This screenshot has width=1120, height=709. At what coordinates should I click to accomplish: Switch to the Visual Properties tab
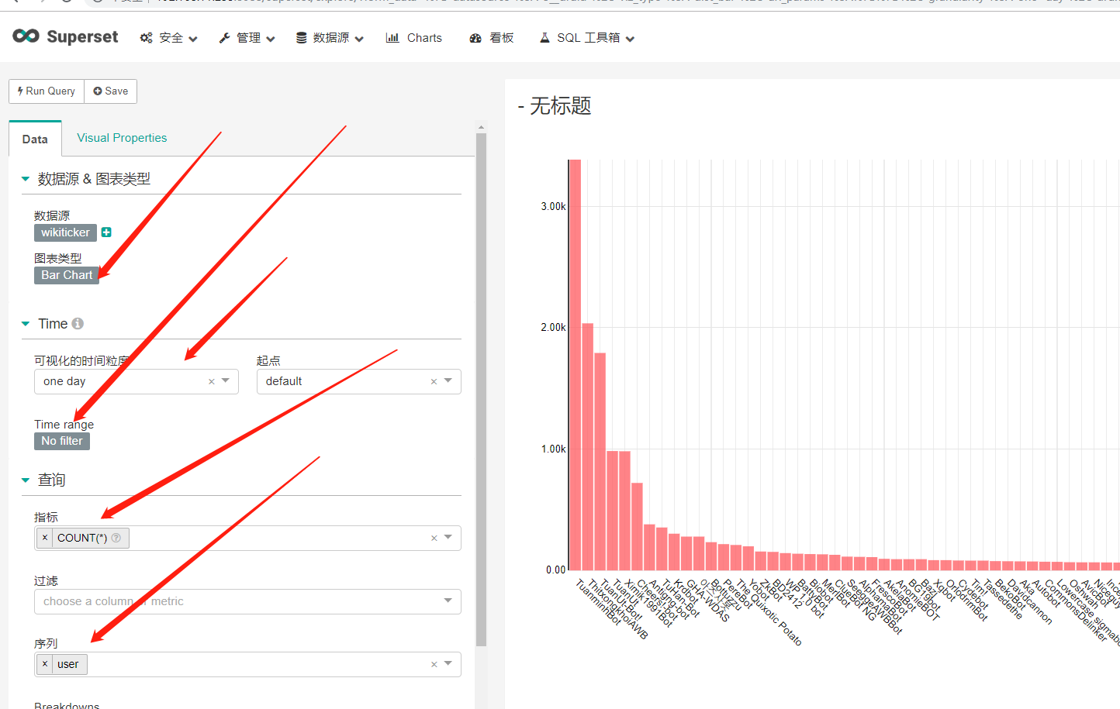122,138
